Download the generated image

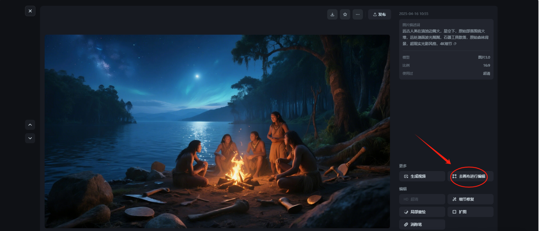pyautogui.click(x=332, y=15)
